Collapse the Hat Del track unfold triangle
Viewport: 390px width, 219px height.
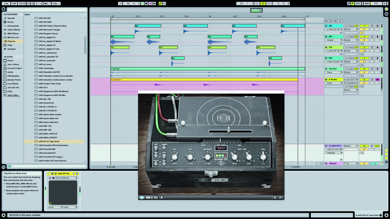pos(326,69)
